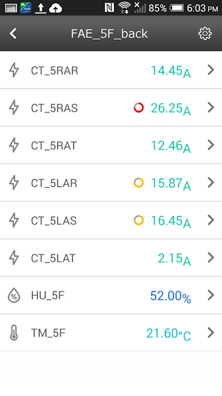Screen dimensions: 222x396
Task: Expand CT_5RAT row using right chevron
Action: (x=211, y=145)
